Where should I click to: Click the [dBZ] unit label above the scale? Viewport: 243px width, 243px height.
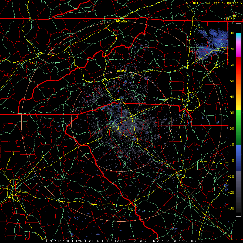coord(230,19)
